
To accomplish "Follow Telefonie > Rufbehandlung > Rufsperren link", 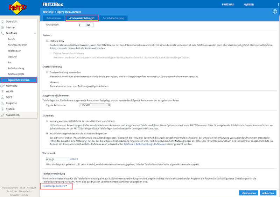I will tap(145, 144).
